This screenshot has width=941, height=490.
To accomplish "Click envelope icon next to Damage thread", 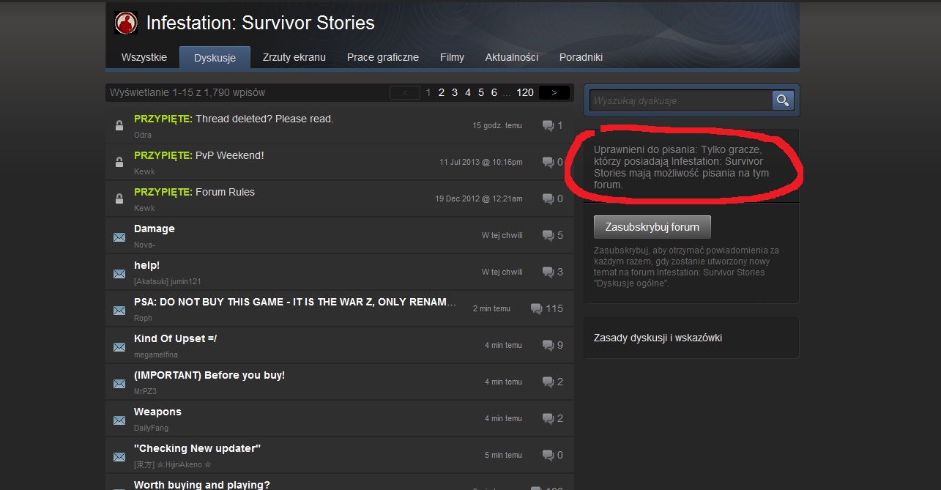I will 119,237.
